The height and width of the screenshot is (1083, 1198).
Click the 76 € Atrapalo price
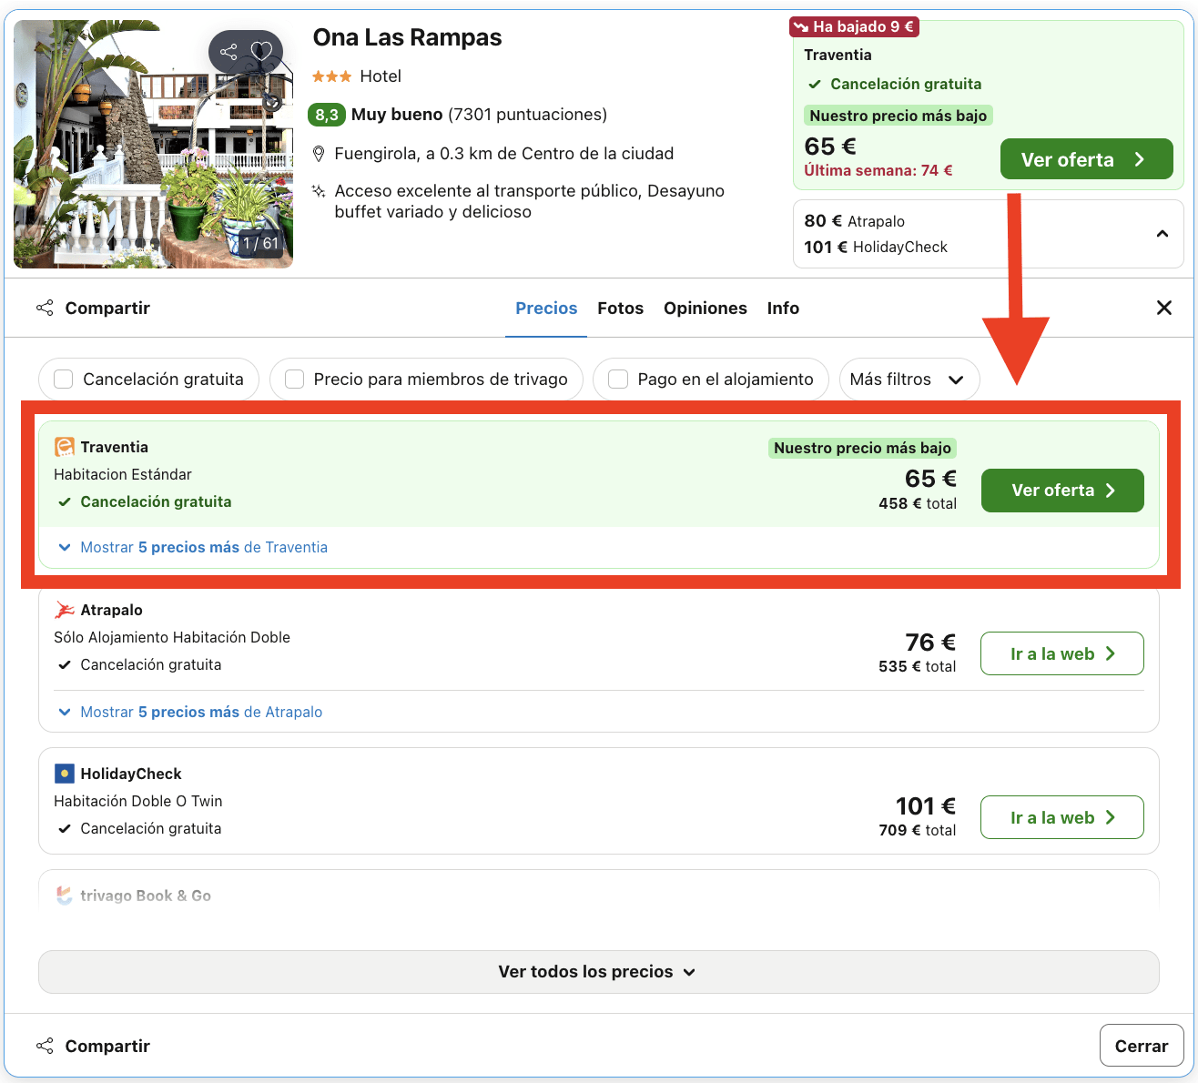[930, 643]
